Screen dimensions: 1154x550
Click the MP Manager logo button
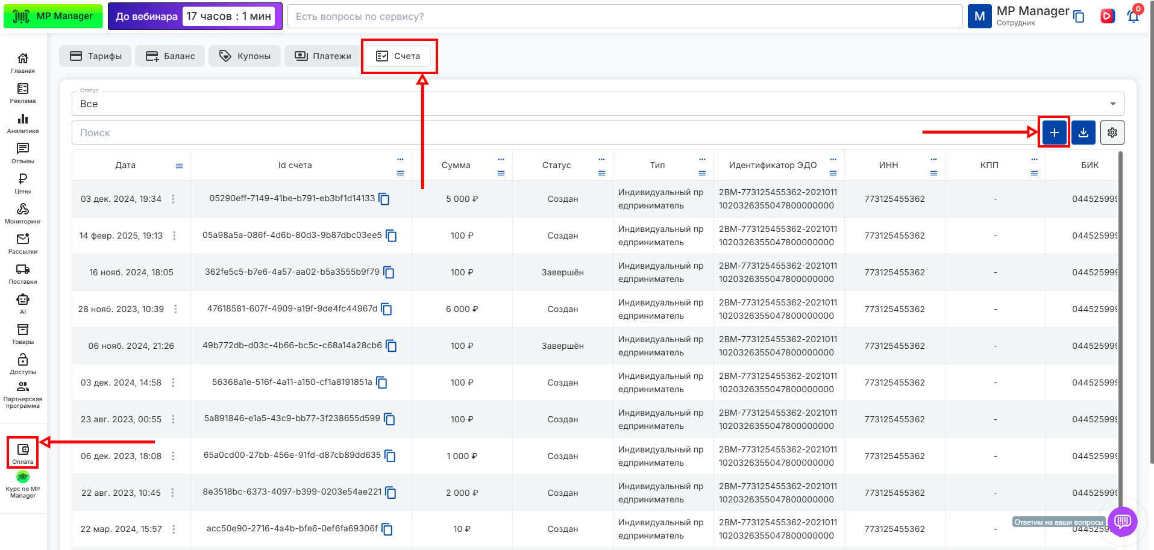click(53, 16)
